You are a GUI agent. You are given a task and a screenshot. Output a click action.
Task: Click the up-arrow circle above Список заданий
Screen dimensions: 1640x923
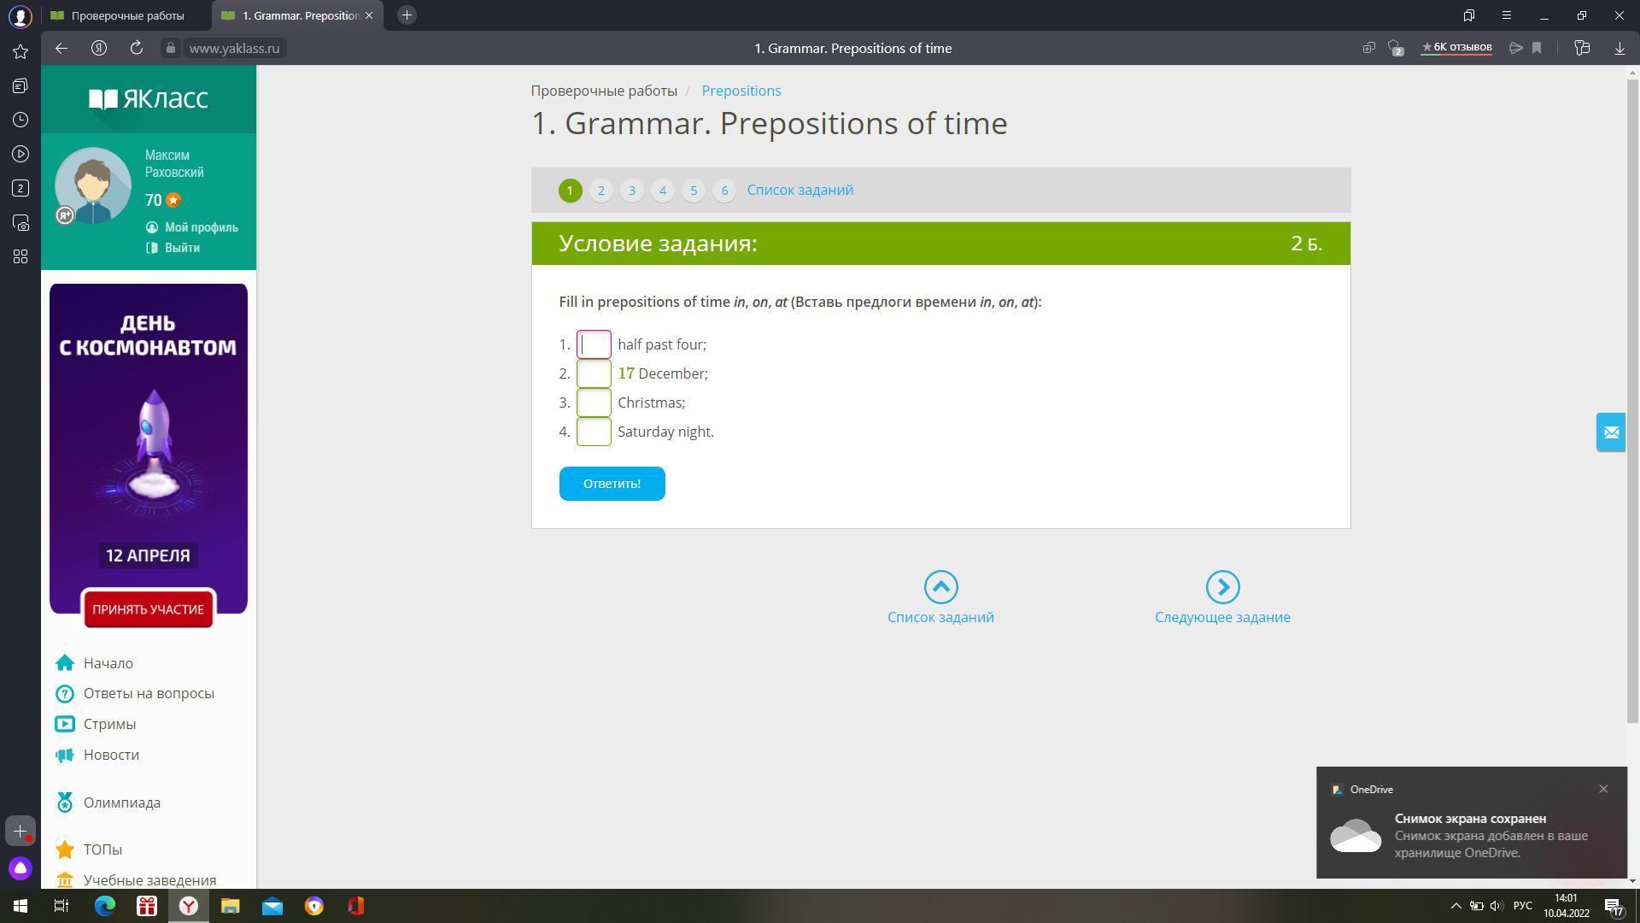click(x=940, y=587)
